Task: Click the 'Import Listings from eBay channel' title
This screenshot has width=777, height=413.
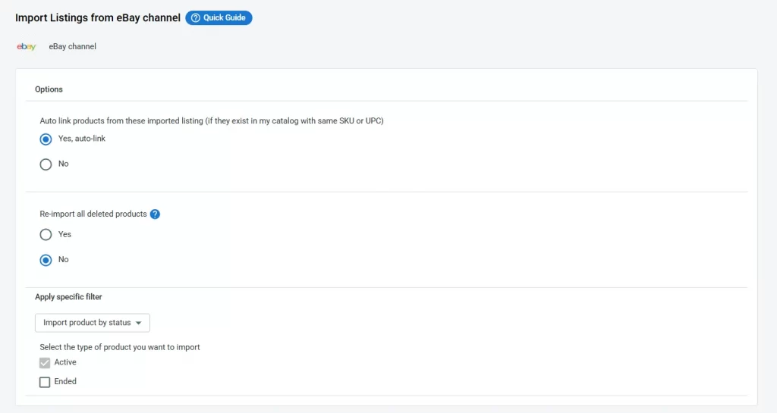Action: pyautogui.click(x=97, y=17)
